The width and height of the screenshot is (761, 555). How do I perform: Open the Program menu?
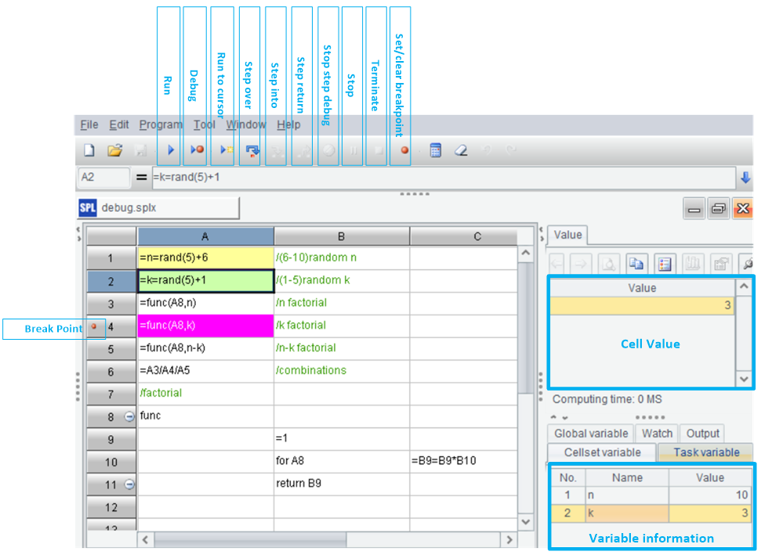pyautogui.click(x=161, y=124)
